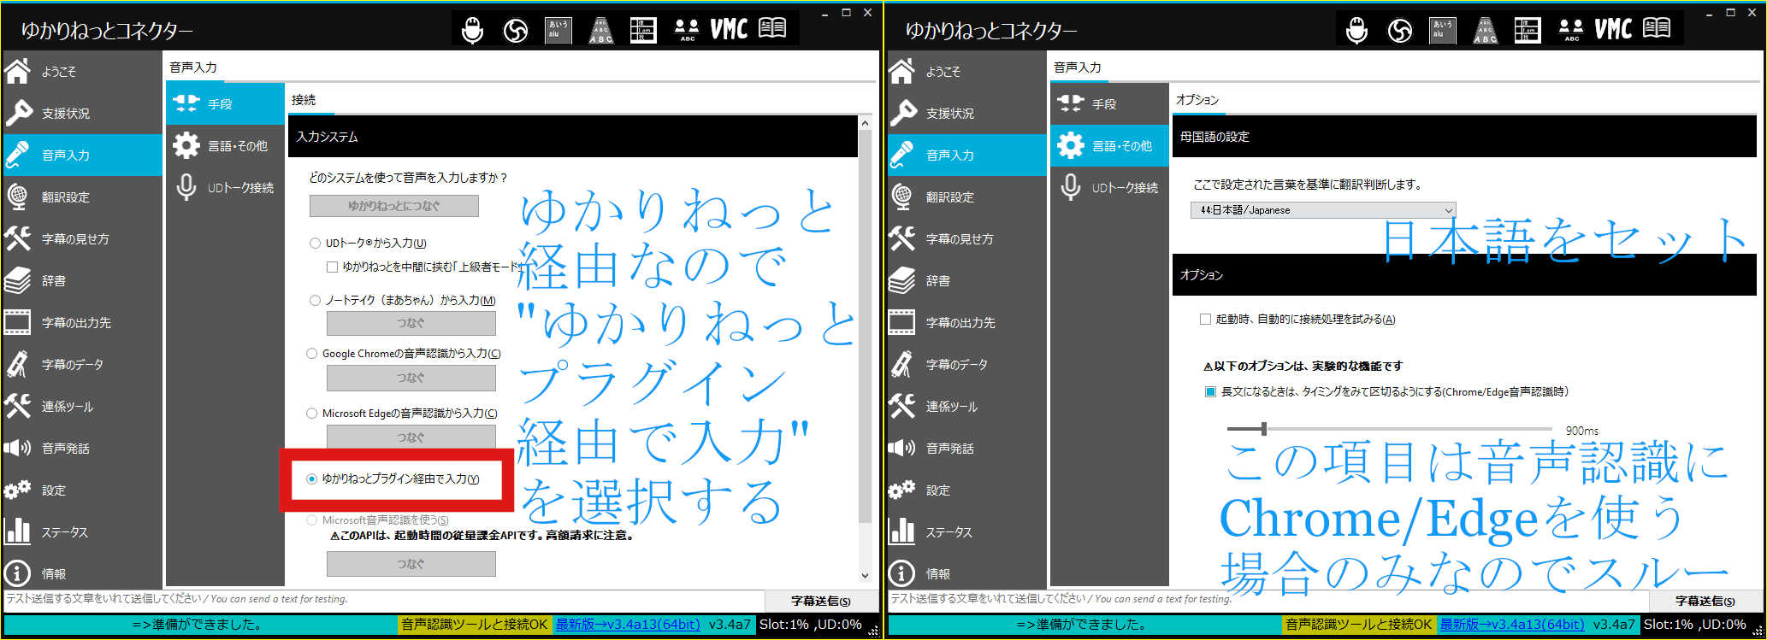Click microphone icon in left window toolbar

[472, 31]
